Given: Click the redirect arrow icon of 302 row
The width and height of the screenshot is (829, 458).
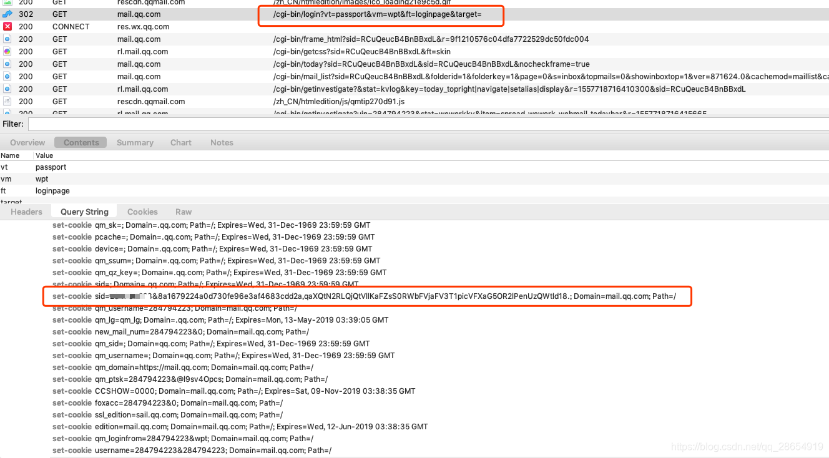Looking at the screenshot, I should point(7,14).
